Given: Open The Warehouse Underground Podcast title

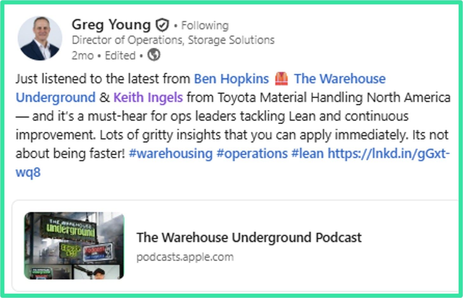Looking at the screenshot, I should (x=249, y=237).
